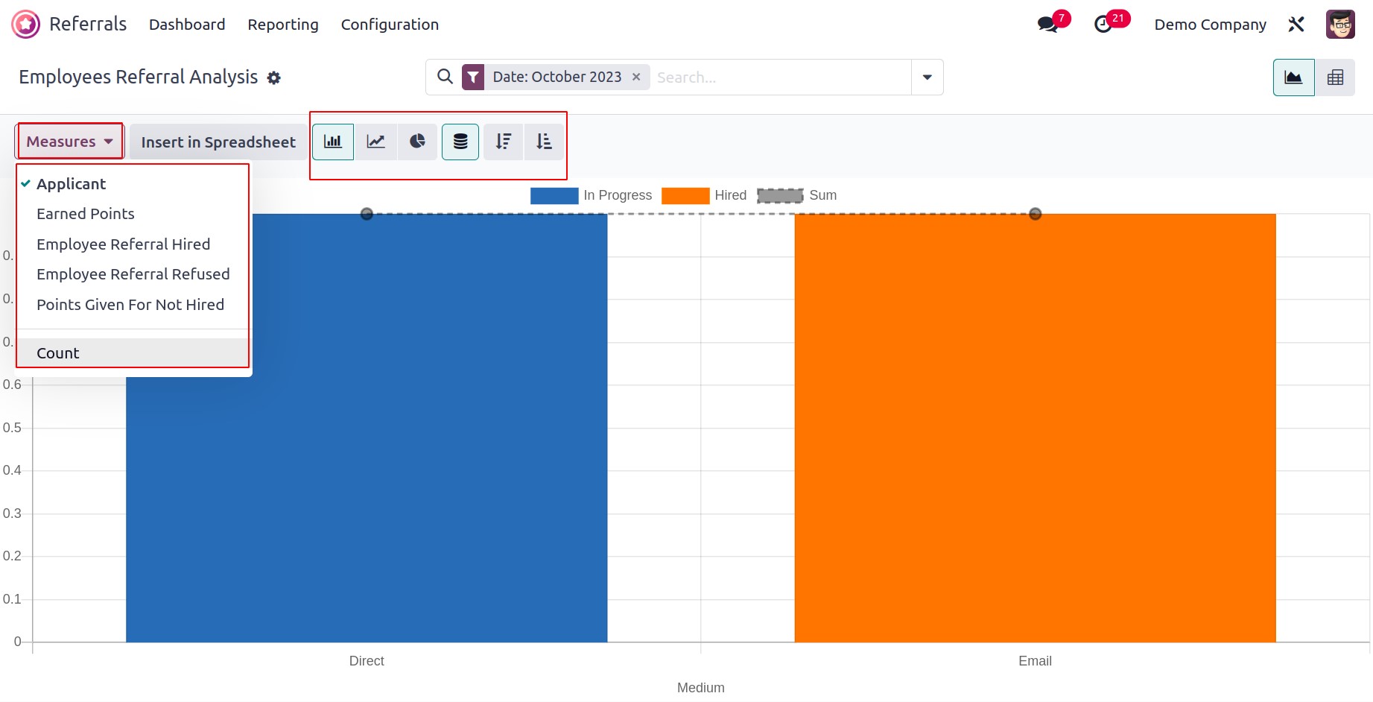Click the Email axis label
Screen dimensions: 1373x702
click(x=1035, y=661)
